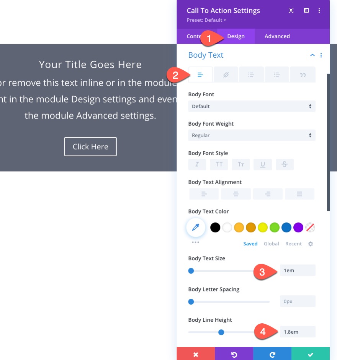Open the Body Font dropdown
Image resolution: width=337 pixels, height=360 pixels.
click(252, 106)
